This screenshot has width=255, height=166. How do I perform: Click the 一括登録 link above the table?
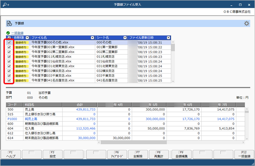pyautogui.click(x=17, y=33)
